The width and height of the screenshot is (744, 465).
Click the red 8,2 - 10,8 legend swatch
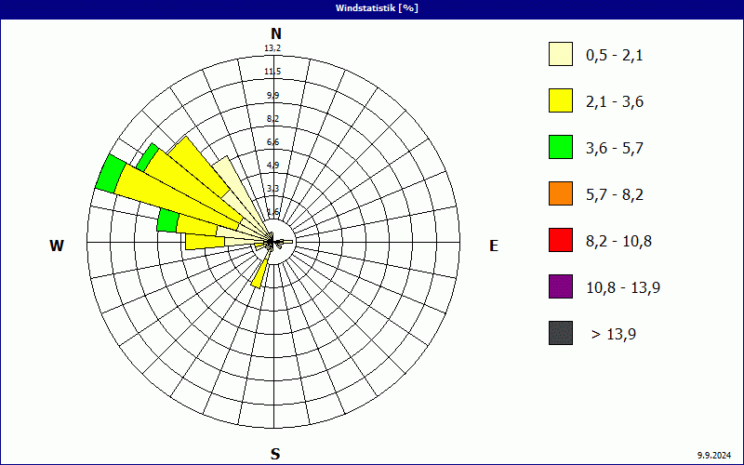point(561,240)
